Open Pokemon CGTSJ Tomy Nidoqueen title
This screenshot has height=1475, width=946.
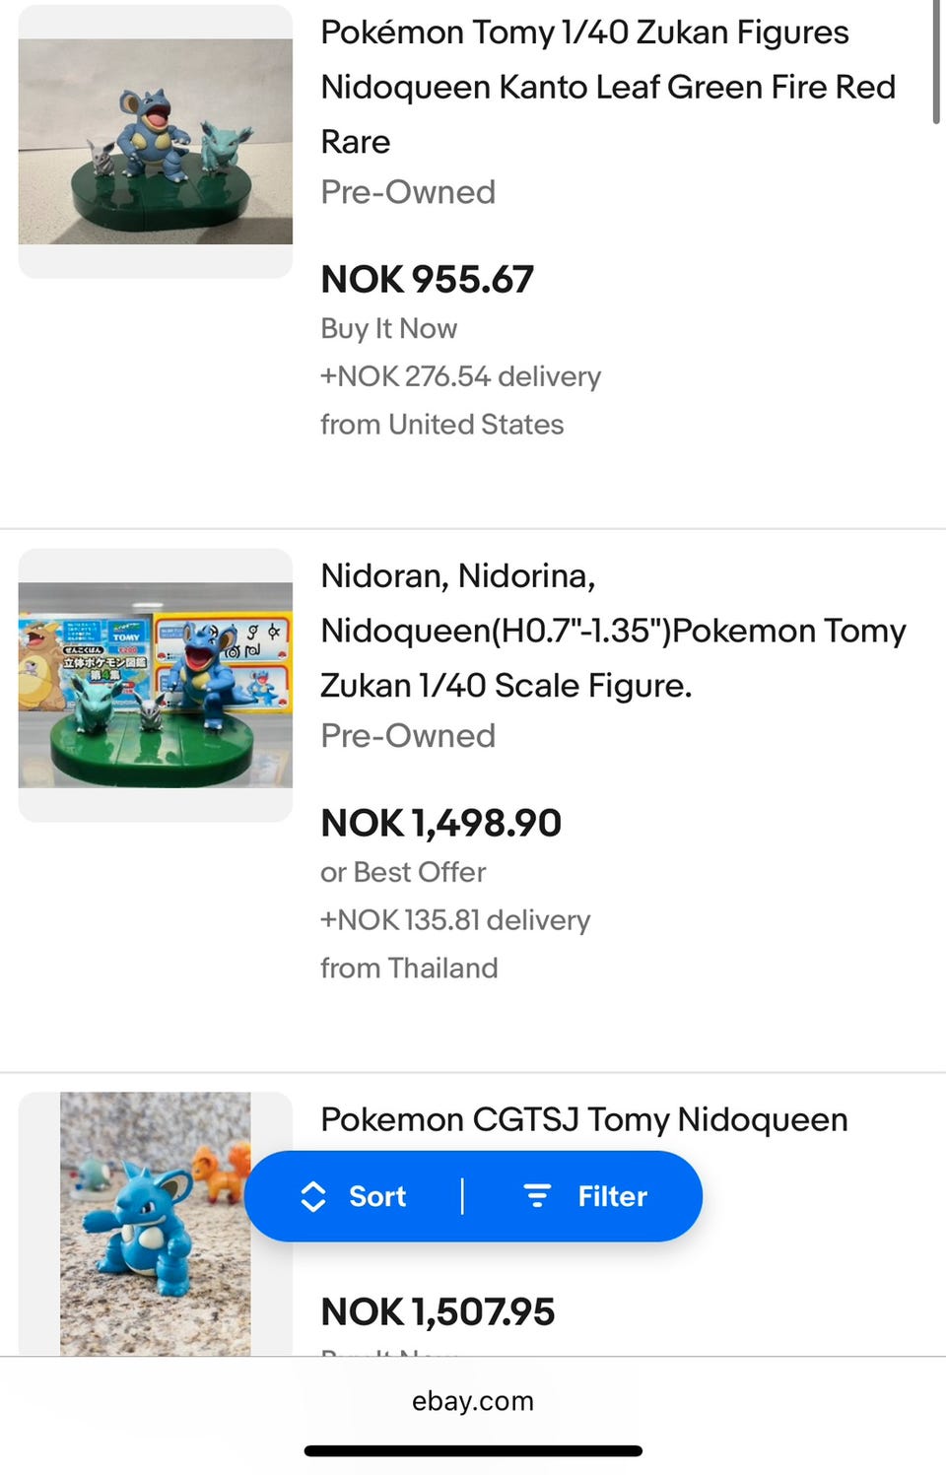click(x=584, y=1119)
